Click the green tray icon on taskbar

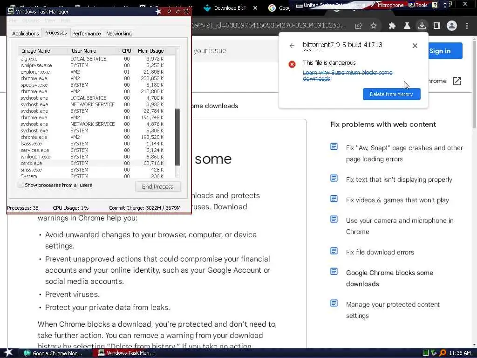[x=426, y=353]
